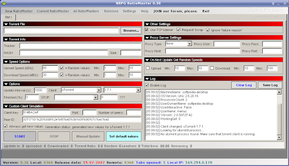Click Local IP 169.254.8.170 in status bar
Viewport: 289px width, 166px height.
[x=190, y=162]
